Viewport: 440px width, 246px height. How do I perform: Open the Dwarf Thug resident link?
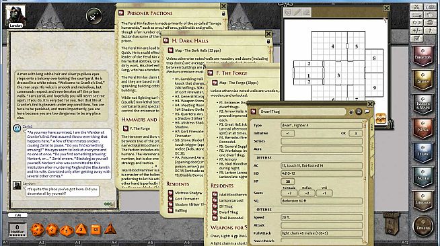click(229, 212)
